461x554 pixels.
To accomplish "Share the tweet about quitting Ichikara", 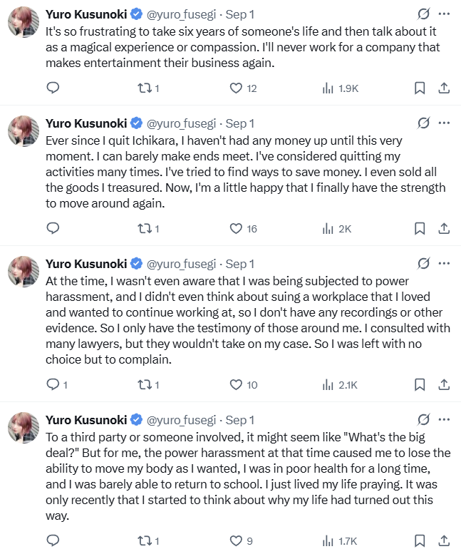I will [x=443, y=229].
